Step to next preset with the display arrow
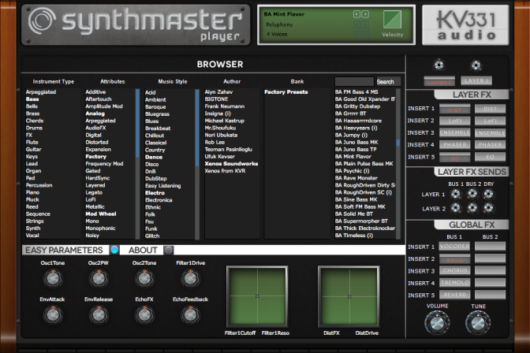The width and height of the screenshot is (530, 353). 365,14
